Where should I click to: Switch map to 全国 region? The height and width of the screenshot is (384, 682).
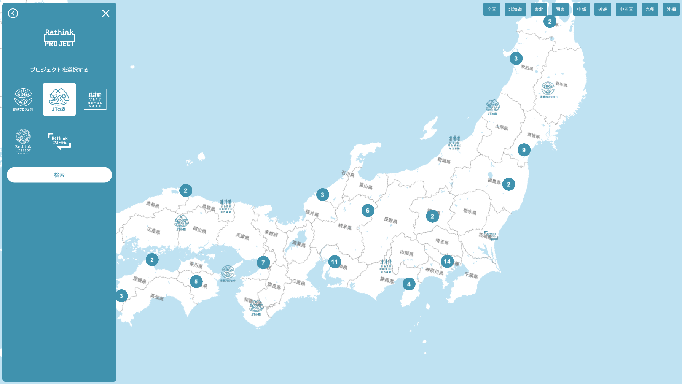(x=491, y=10)
